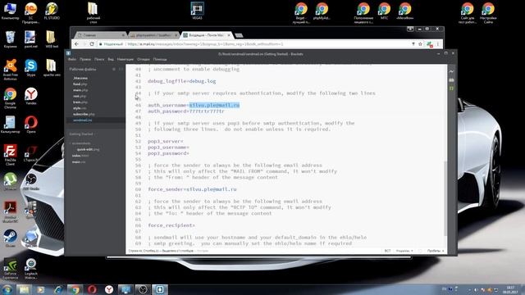Image resolution: width=525 pixels, height=295 pixels.
Task: Open Avast Free Antivirus desktop icon
Action: point(10,70)
